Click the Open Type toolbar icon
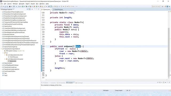The image size is (171, 96). pyautogui.click(x=40, y=6)
